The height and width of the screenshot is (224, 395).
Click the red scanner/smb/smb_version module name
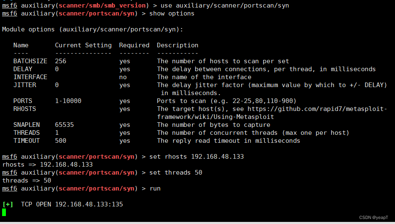tap(102, 5)
